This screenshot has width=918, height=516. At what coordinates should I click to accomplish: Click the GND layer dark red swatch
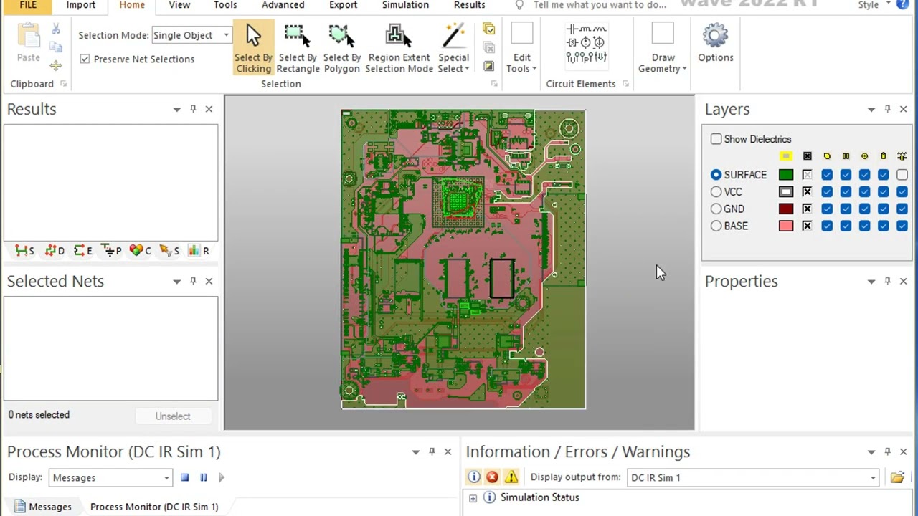pos(786,209)
